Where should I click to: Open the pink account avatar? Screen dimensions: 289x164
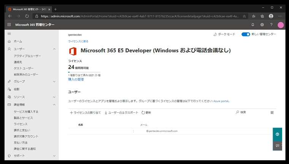click(281, 25)
